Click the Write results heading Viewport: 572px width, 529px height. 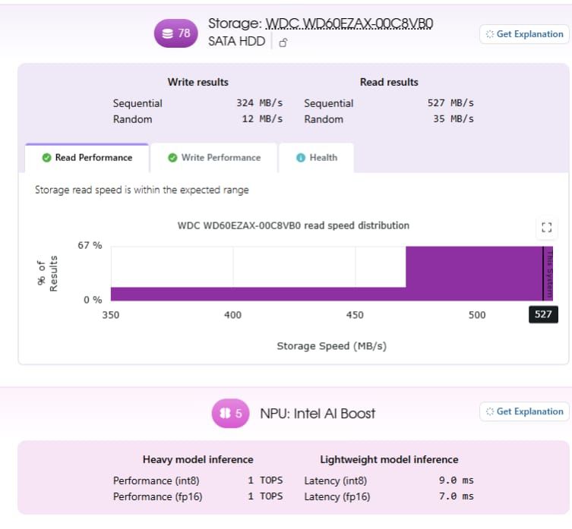[198, 82]
